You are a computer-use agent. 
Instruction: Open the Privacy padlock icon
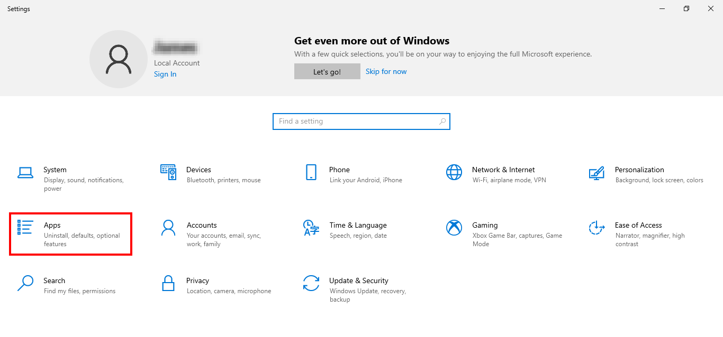click(168, 283)
